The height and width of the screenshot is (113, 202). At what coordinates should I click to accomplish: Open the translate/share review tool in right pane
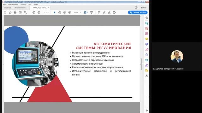tap(146, 44)
